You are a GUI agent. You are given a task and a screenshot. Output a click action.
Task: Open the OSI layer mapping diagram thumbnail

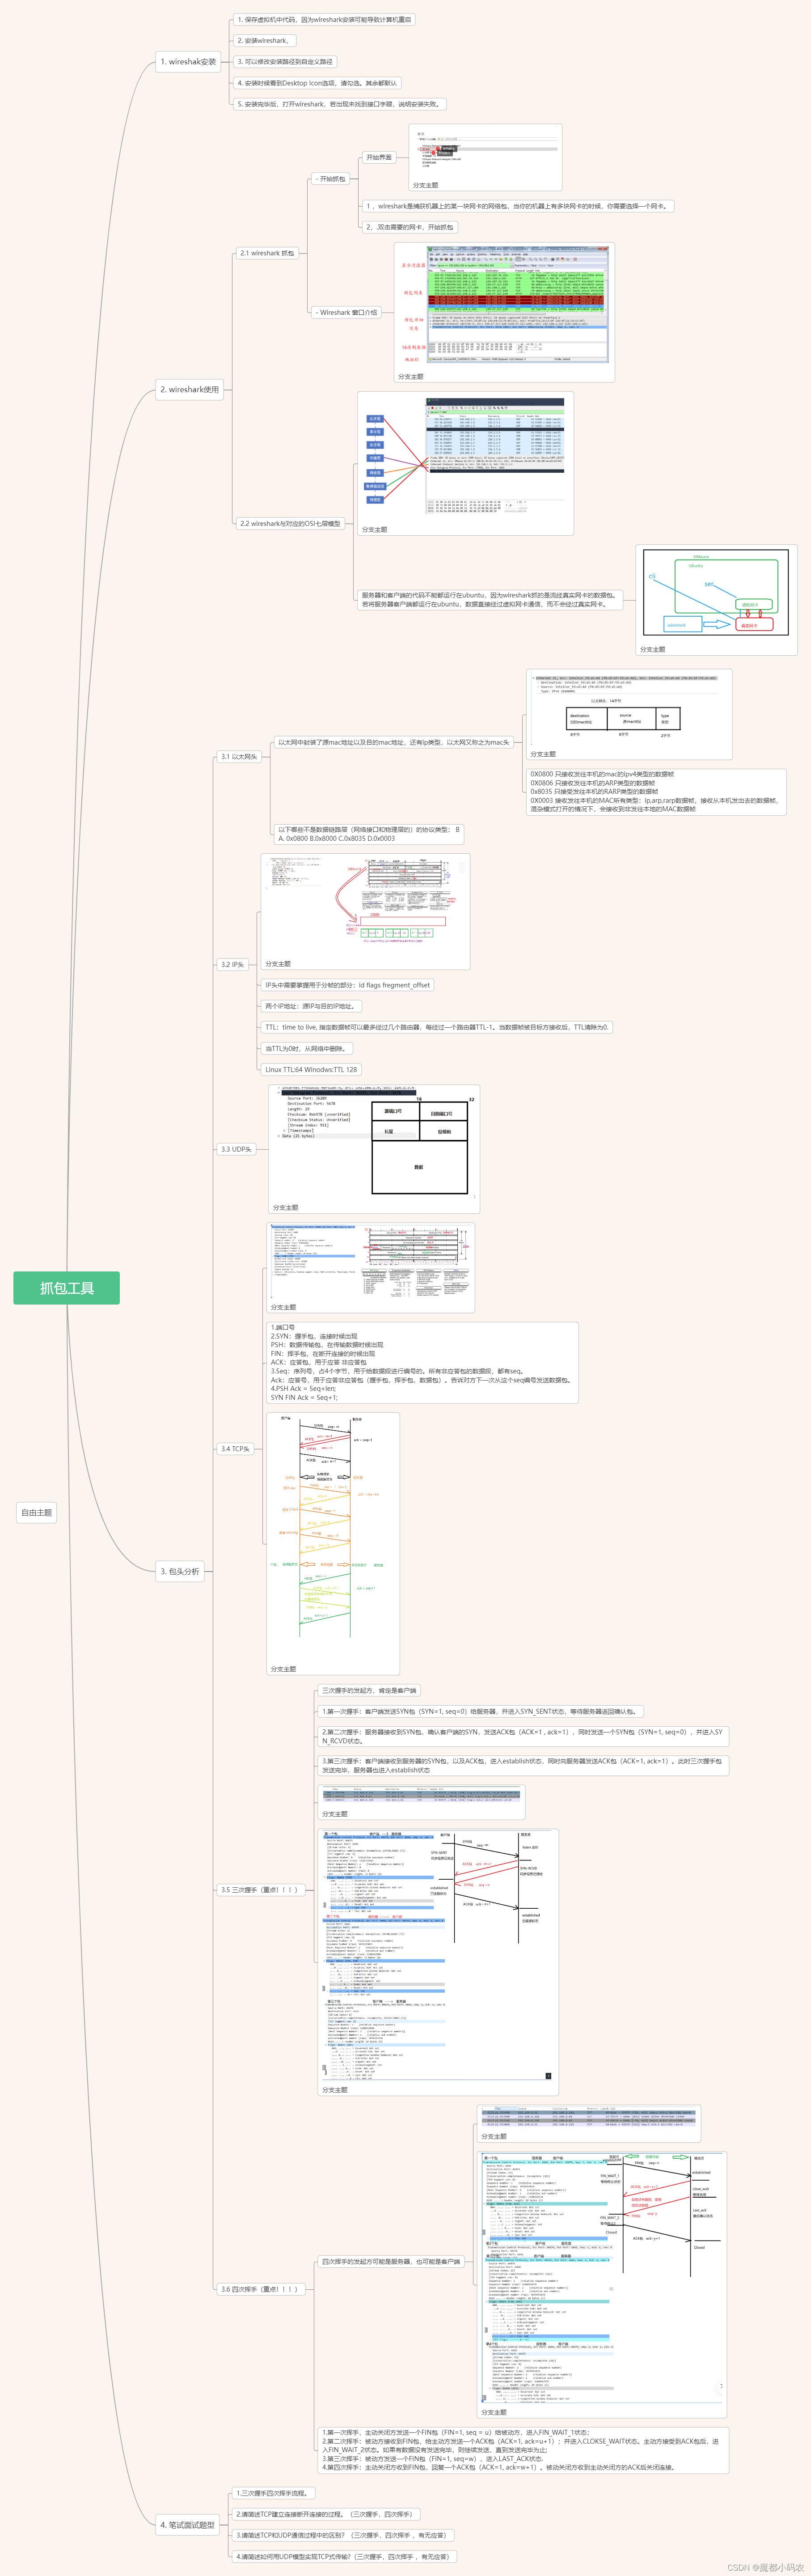pyautogui.click(x=465, y=463)
